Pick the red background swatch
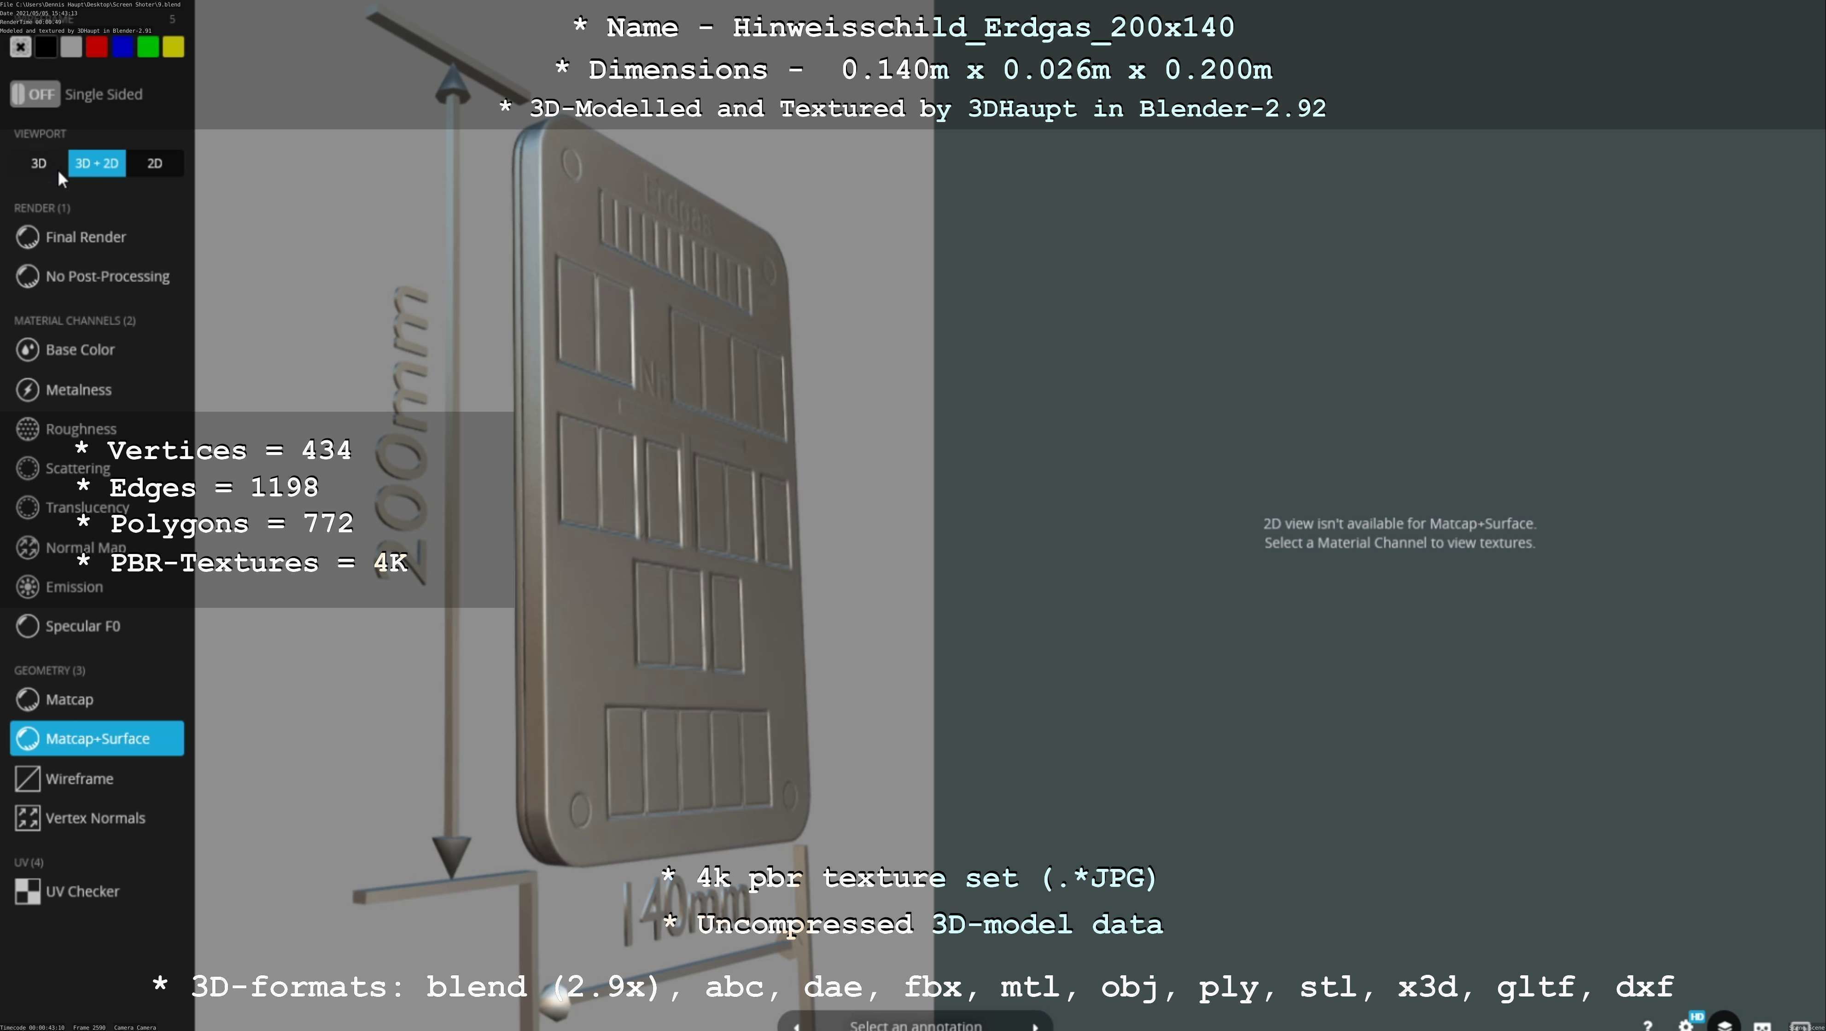Image resolution: width=1826 pixels, height=1031 pixels. pos(97,47)
